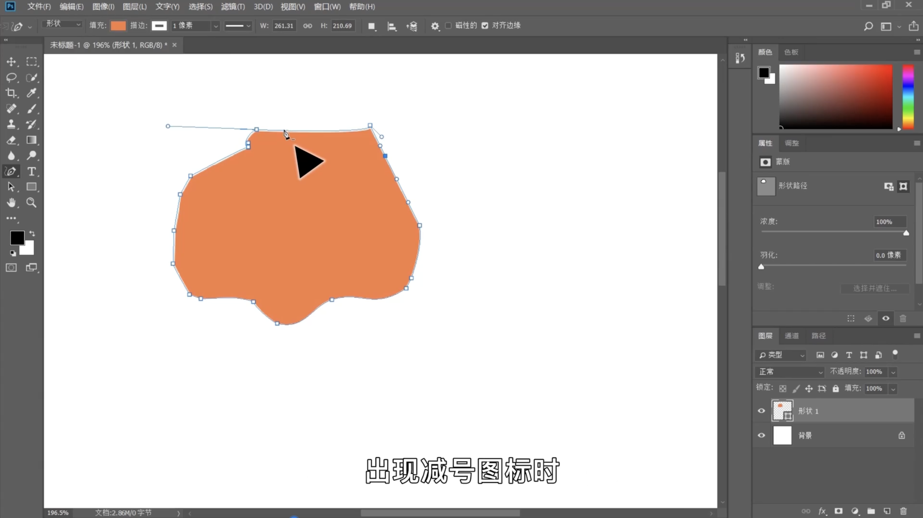Select the Eraser tool

point(11,140)
